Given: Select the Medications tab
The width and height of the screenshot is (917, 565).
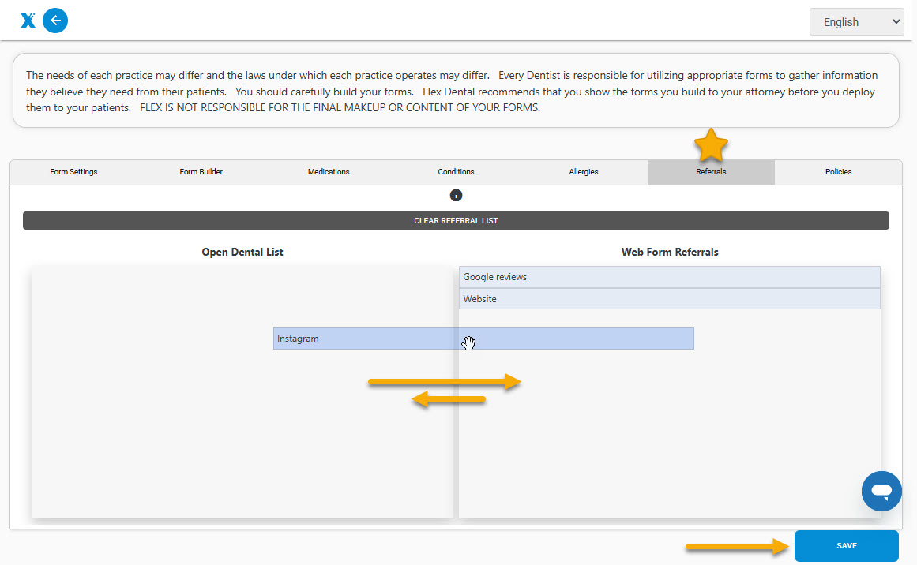Looking at the screenshot, I should 329,172.
